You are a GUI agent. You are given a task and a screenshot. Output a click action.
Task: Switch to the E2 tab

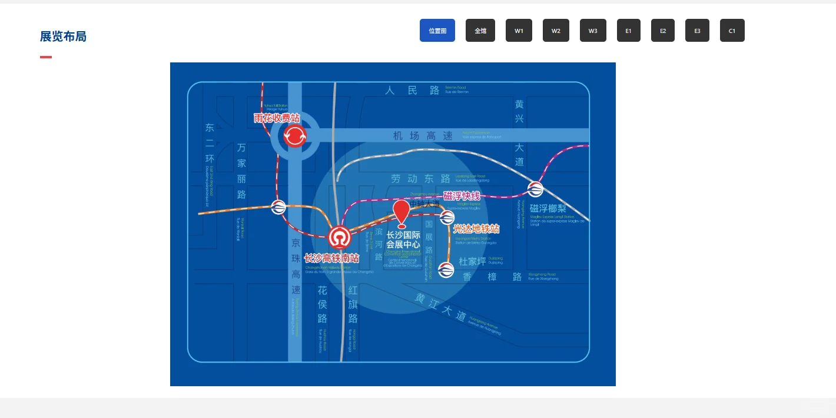pos(663,31)
